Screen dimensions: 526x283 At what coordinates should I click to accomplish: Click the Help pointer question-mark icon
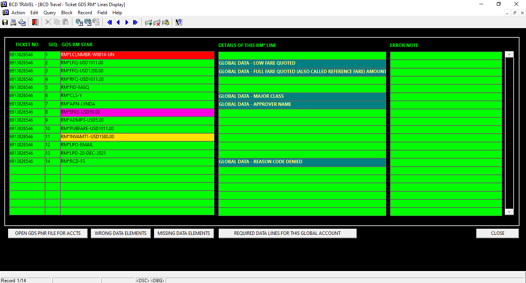[x=179, y=22]
